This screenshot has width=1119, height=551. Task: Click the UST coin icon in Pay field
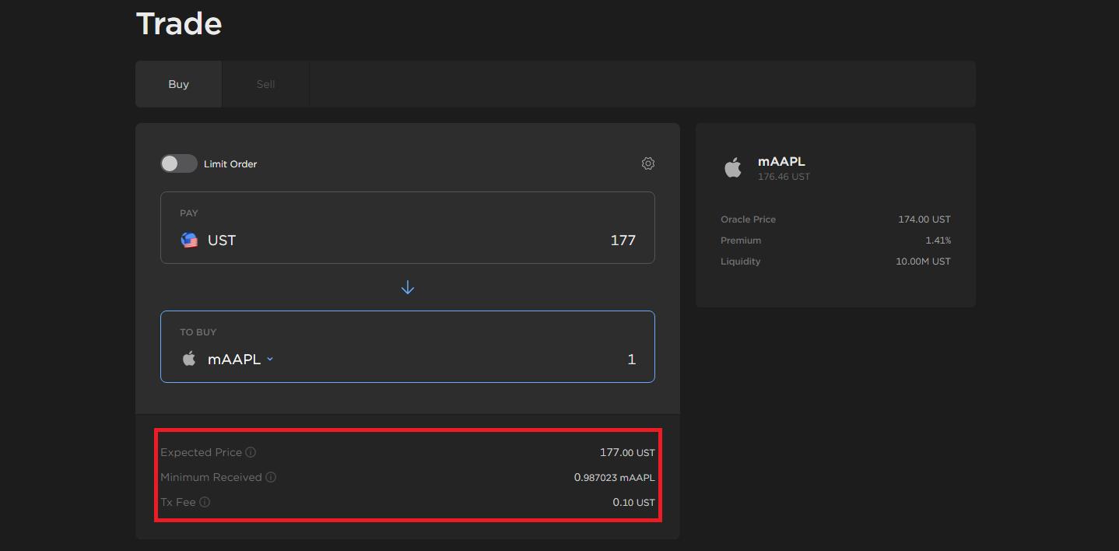click(x=189, y=240)
